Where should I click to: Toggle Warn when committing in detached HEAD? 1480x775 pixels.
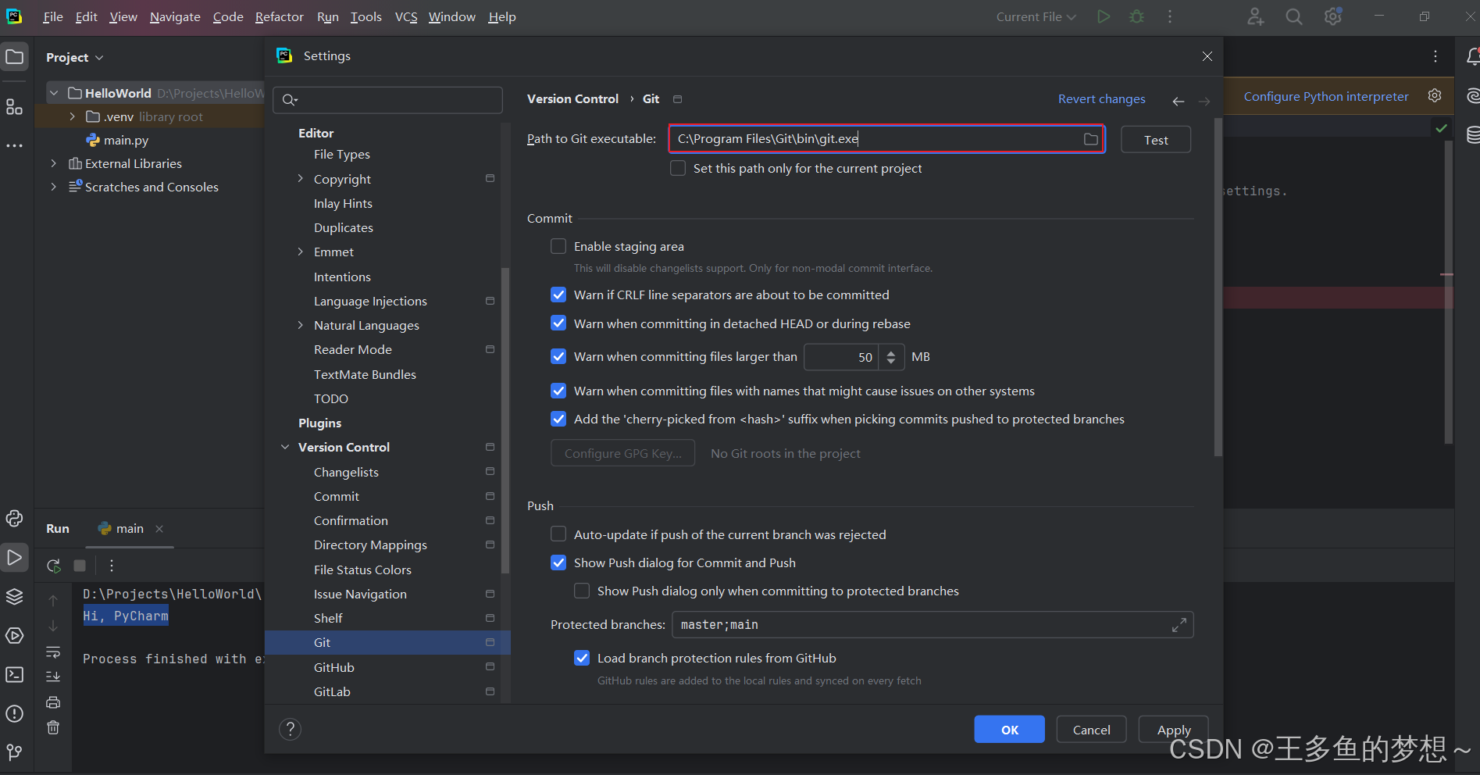(558, 323)
